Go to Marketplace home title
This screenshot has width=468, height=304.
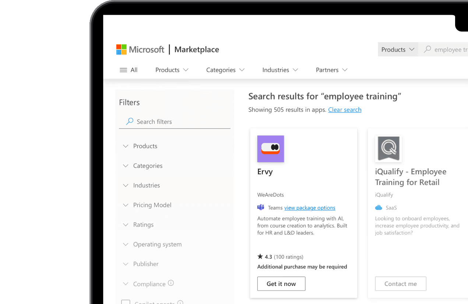[197, 49]
